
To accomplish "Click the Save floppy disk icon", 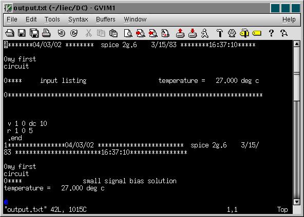I will pyautogui.click(x=22, y=33).
